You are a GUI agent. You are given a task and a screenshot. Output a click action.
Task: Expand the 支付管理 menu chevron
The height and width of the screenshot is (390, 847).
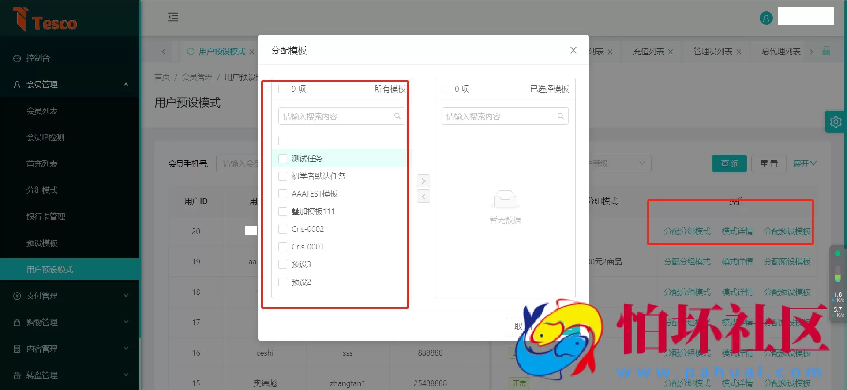pyautogui.click(x=126, y=296)
